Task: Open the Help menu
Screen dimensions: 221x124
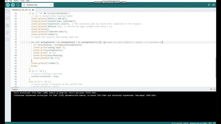Action: click(x=28, y=1)
